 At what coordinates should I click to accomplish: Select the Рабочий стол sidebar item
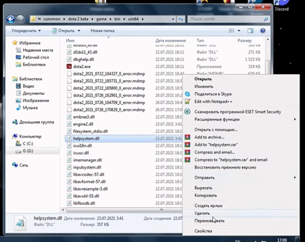36,57
